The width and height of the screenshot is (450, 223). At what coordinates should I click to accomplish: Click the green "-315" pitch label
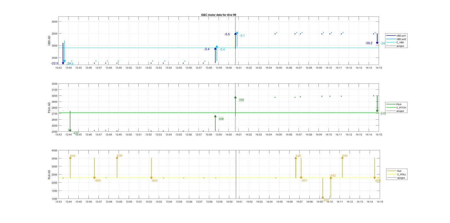click(382, 114)
